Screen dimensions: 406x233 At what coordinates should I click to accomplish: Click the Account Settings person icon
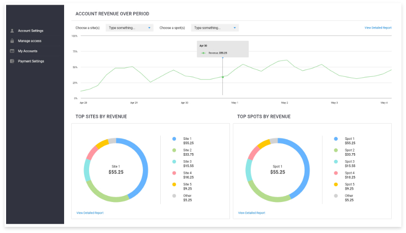tap(12, 31)
